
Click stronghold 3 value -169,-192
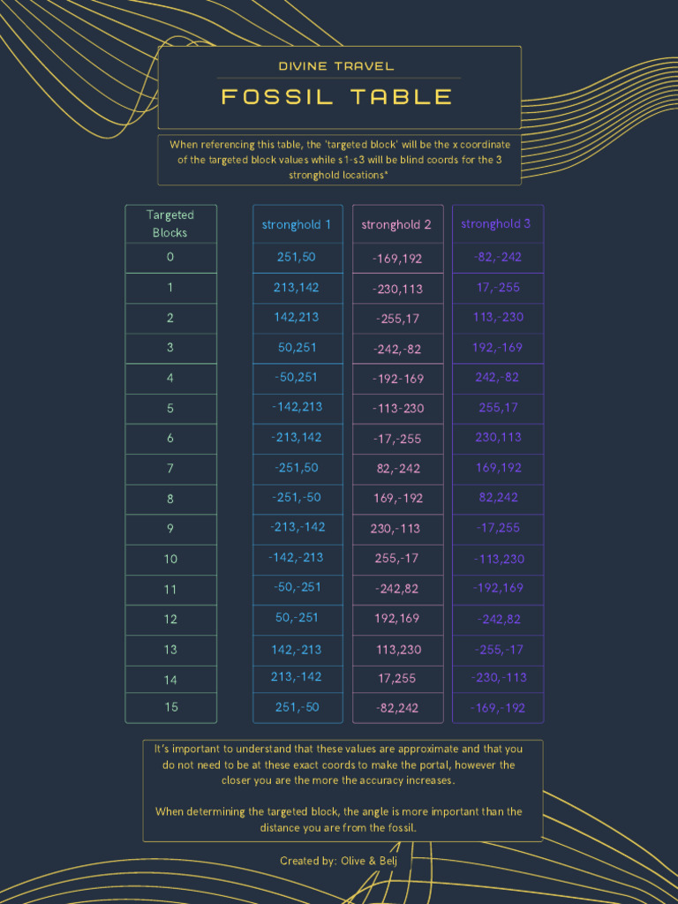[498, 708]
